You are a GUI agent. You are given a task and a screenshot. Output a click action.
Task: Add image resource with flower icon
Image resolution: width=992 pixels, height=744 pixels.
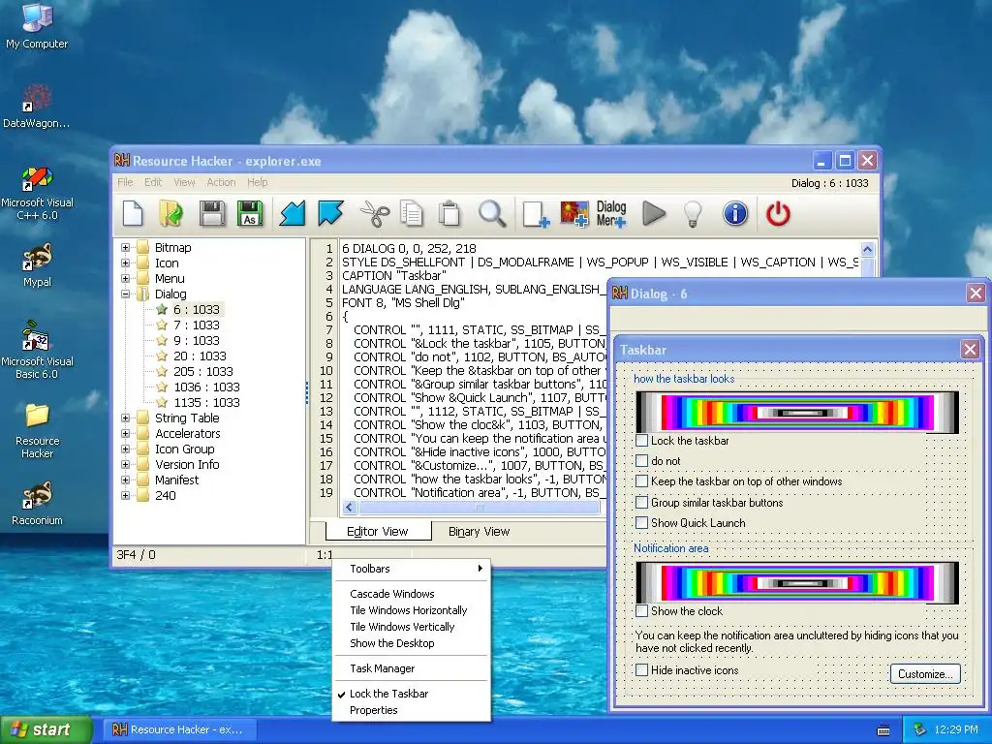[x=574, y=213]
